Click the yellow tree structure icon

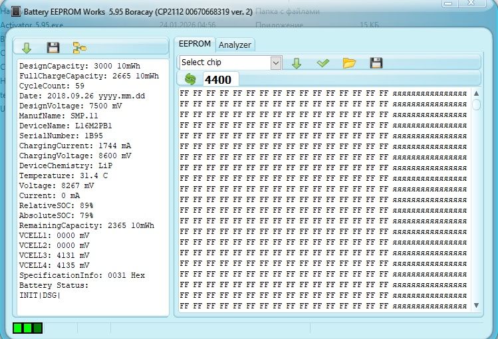click(x=79, y=48)
